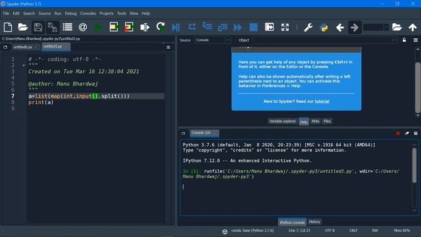This screenshot has height=237, width=421.
Task: Click the @ symbol finder icon
Action: click(x=83, y=27)
